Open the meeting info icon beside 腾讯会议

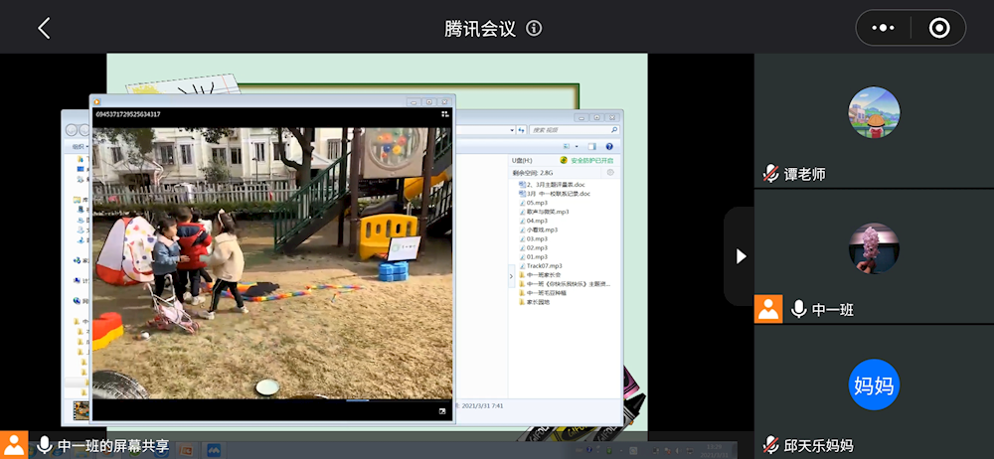click(x=535, y=29)
